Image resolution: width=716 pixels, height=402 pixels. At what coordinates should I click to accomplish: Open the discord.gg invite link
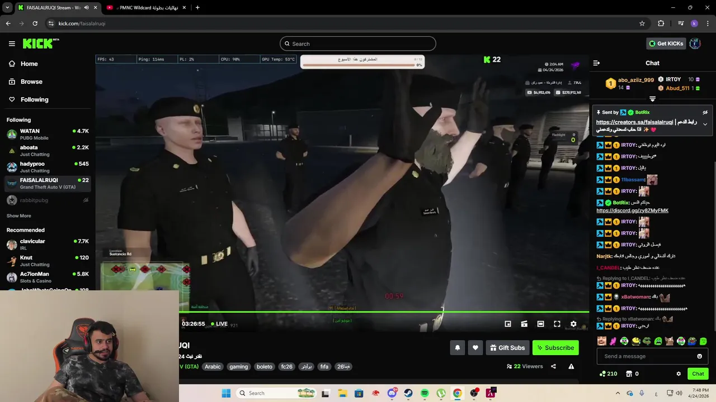(632, 210)
